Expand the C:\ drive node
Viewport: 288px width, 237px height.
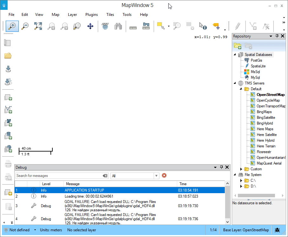click(x=241, y=180)
